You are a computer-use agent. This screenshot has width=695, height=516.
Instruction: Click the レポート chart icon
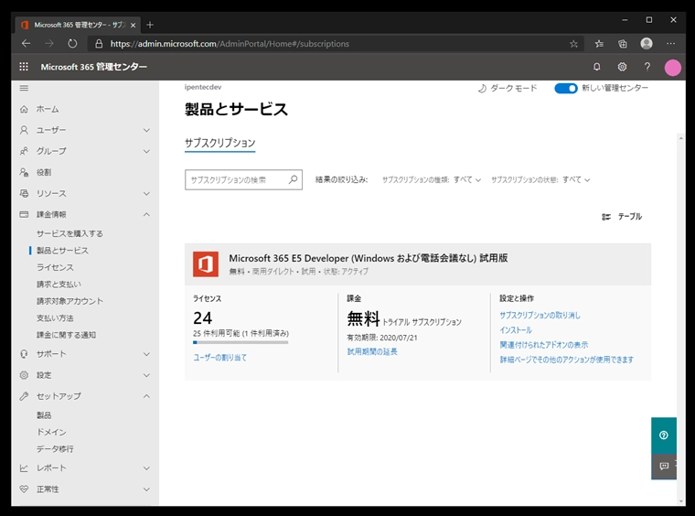point(24,468)
